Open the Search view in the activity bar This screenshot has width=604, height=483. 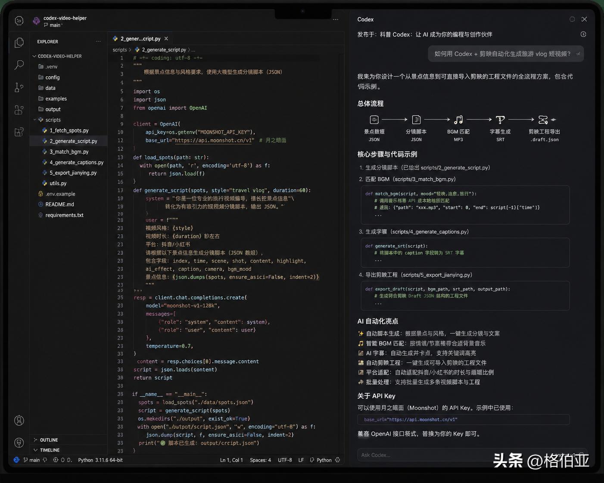pos(19,65)
